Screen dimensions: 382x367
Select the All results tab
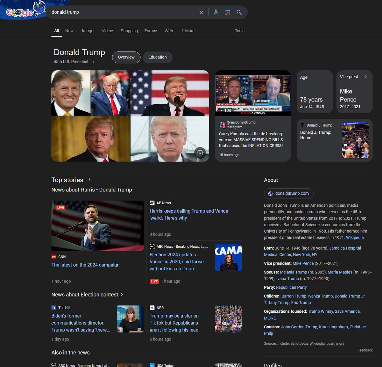pos(57,31)
